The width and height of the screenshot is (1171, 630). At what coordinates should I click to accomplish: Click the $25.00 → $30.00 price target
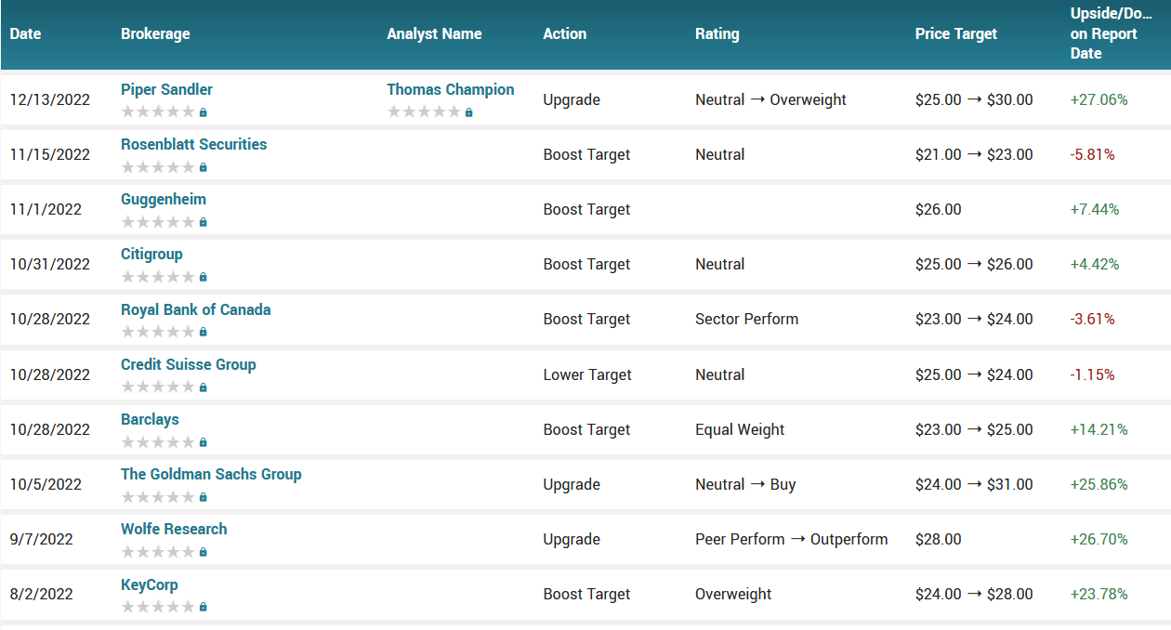click(974, 99)
